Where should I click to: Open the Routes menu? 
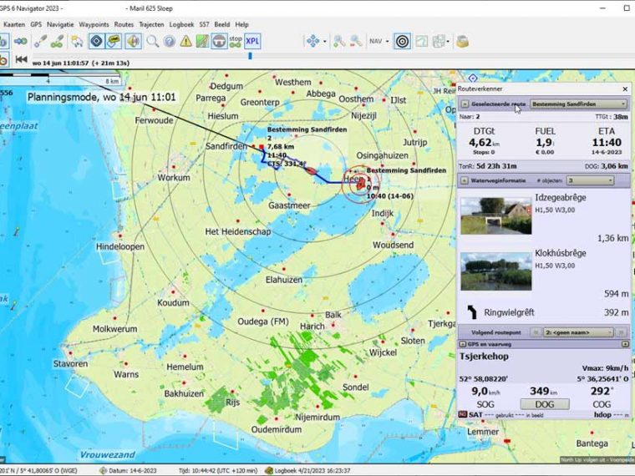coord(124,24)
